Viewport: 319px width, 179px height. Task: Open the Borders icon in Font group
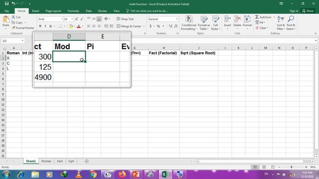[60, 26]
